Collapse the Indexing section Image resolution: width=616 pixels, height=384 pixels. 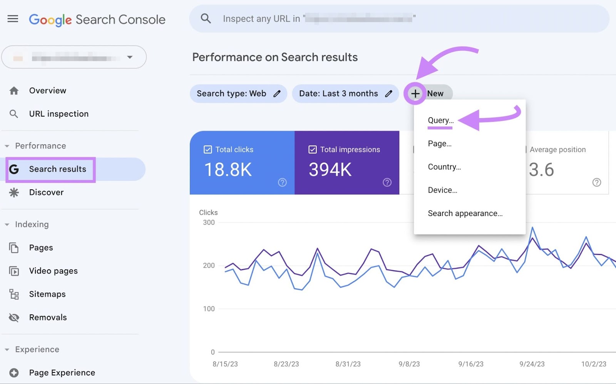(x=7, y=225)
